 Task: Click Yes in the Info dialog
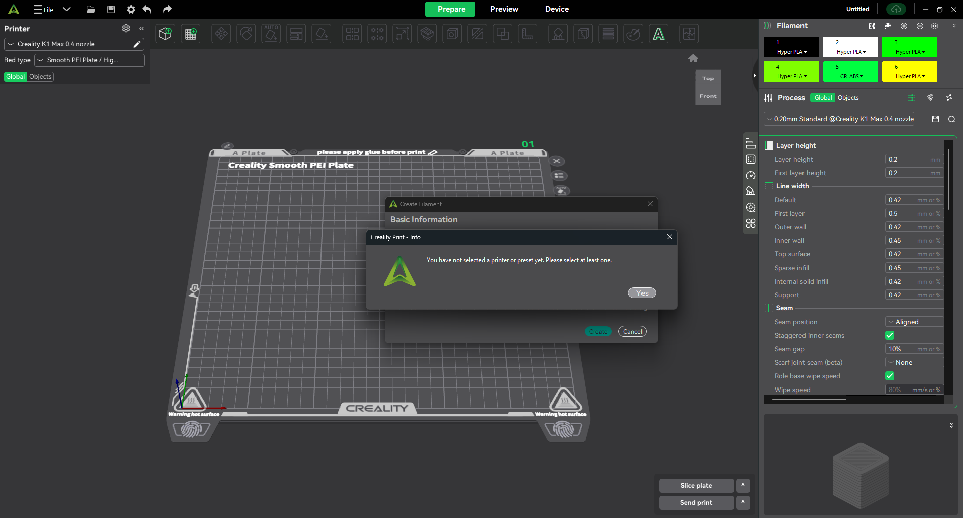coord(641,293)
